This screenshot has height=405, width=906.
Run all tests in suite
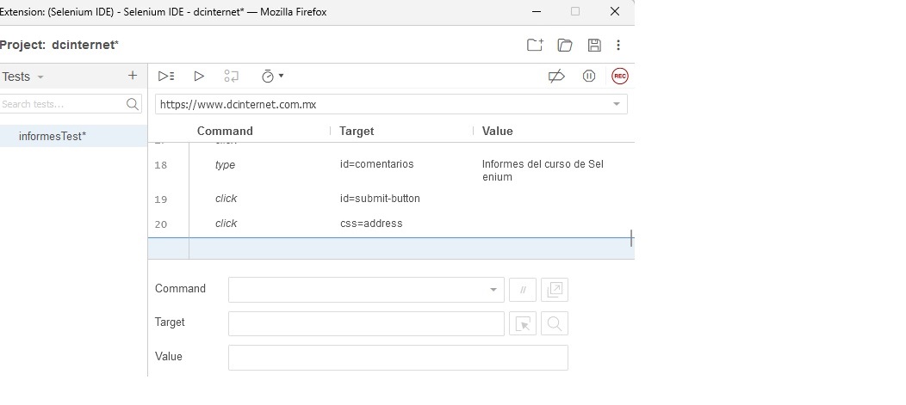click(166, 76)
